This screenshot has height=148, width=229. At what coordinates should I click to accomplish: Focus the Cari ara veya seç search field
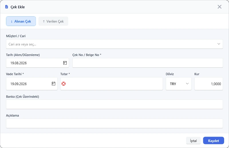114,44
